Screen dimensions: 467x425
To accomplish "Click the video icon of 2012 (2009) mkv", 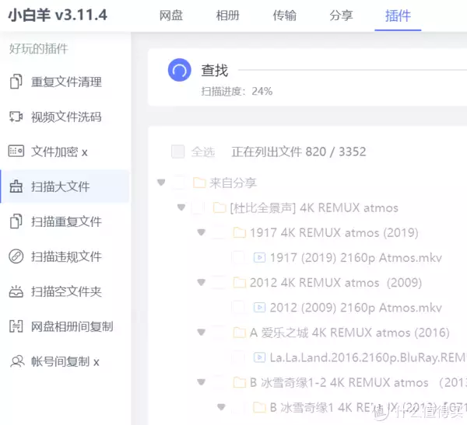I will [x=259, y=308].
